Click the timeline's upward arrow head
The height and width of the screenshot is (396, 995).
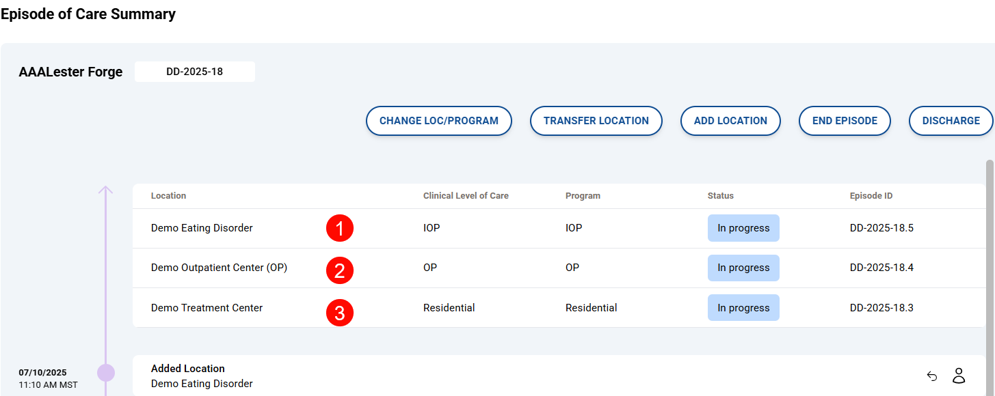(105, 189)
